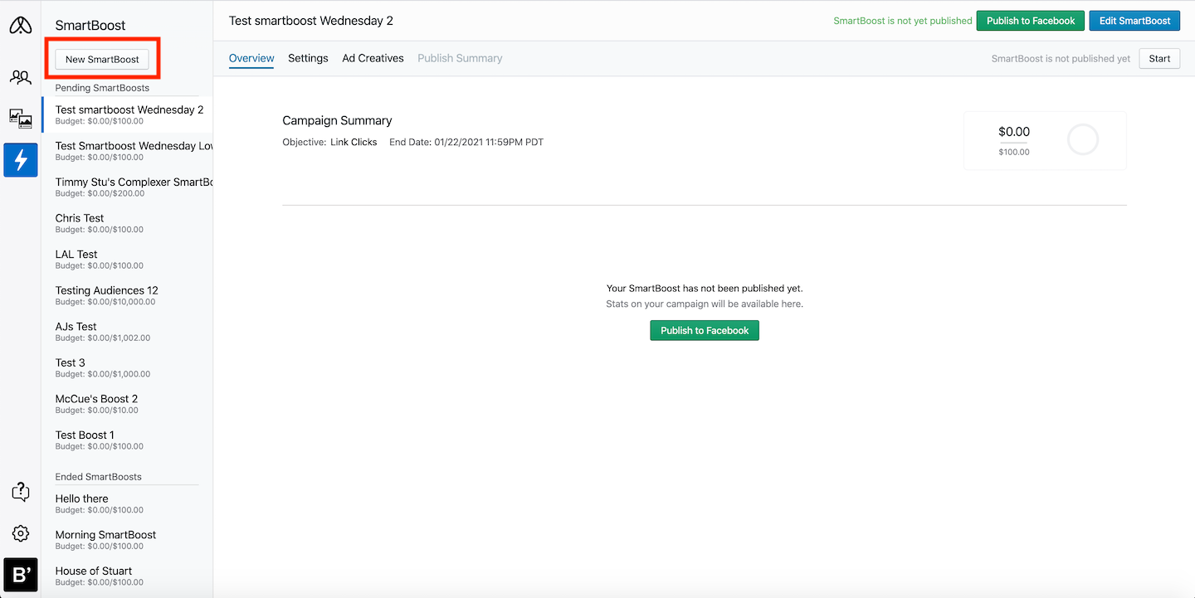Open McCue's Boost 2
This screenshot has height=598, width=1195.
coord(127,403)
